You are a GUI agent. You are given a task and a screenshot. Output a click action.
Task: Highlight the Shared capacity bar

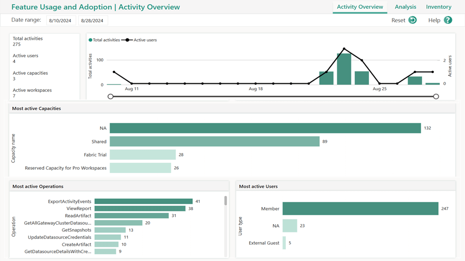click(213, 141)
